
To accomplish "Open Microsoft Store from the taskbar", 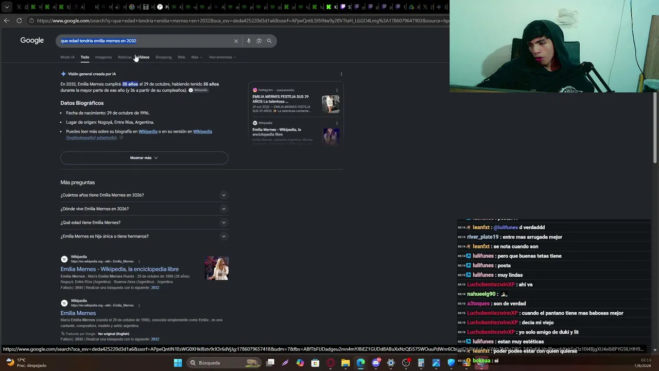I will 315,363.
